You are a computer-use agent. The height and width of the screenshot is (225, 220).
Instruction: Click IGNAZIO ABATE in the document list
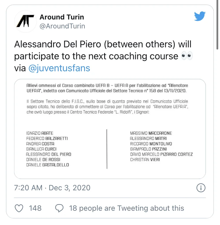click(x=40, y=133)
